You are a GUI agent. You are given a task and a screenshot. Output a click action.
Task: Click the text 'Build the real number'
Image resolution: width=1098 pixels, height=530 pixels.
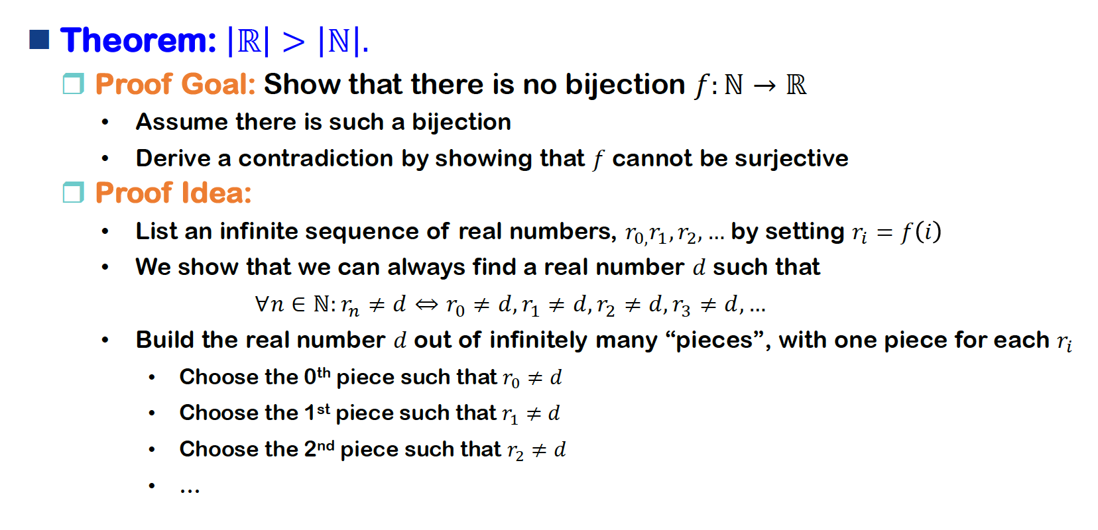260,340
